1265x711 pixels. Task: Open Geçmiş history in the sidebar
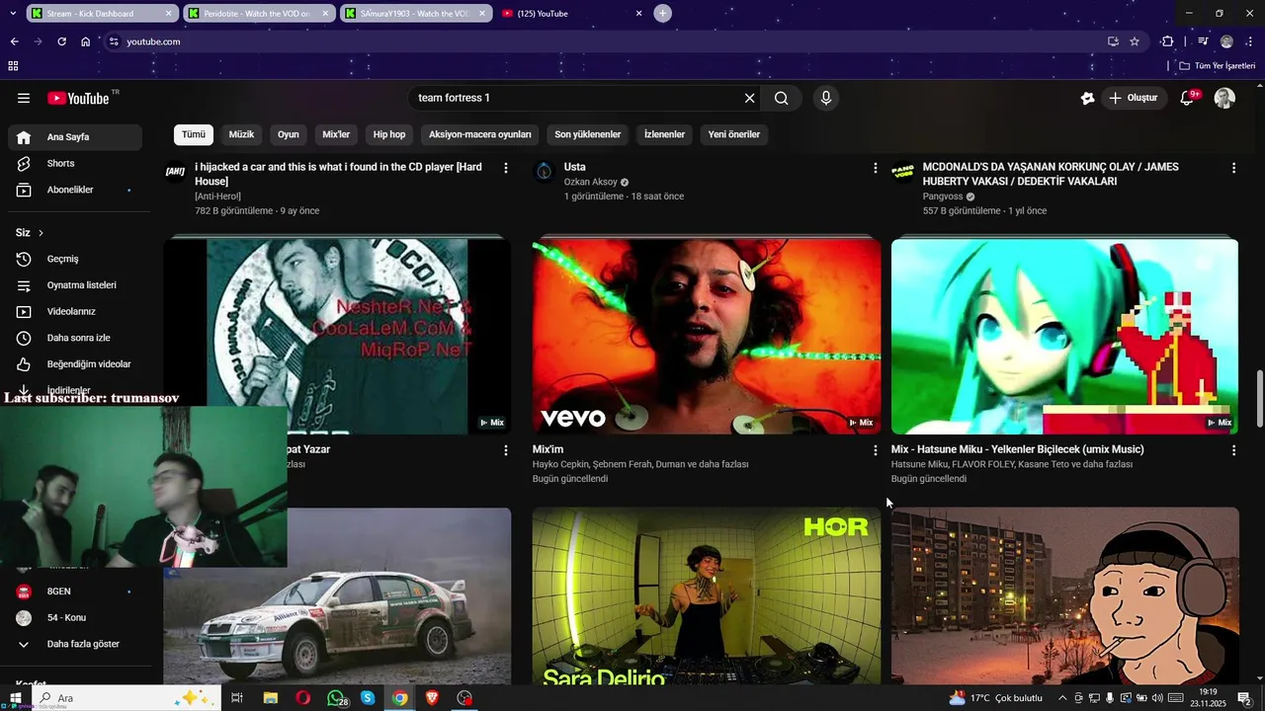coord(75,259)
